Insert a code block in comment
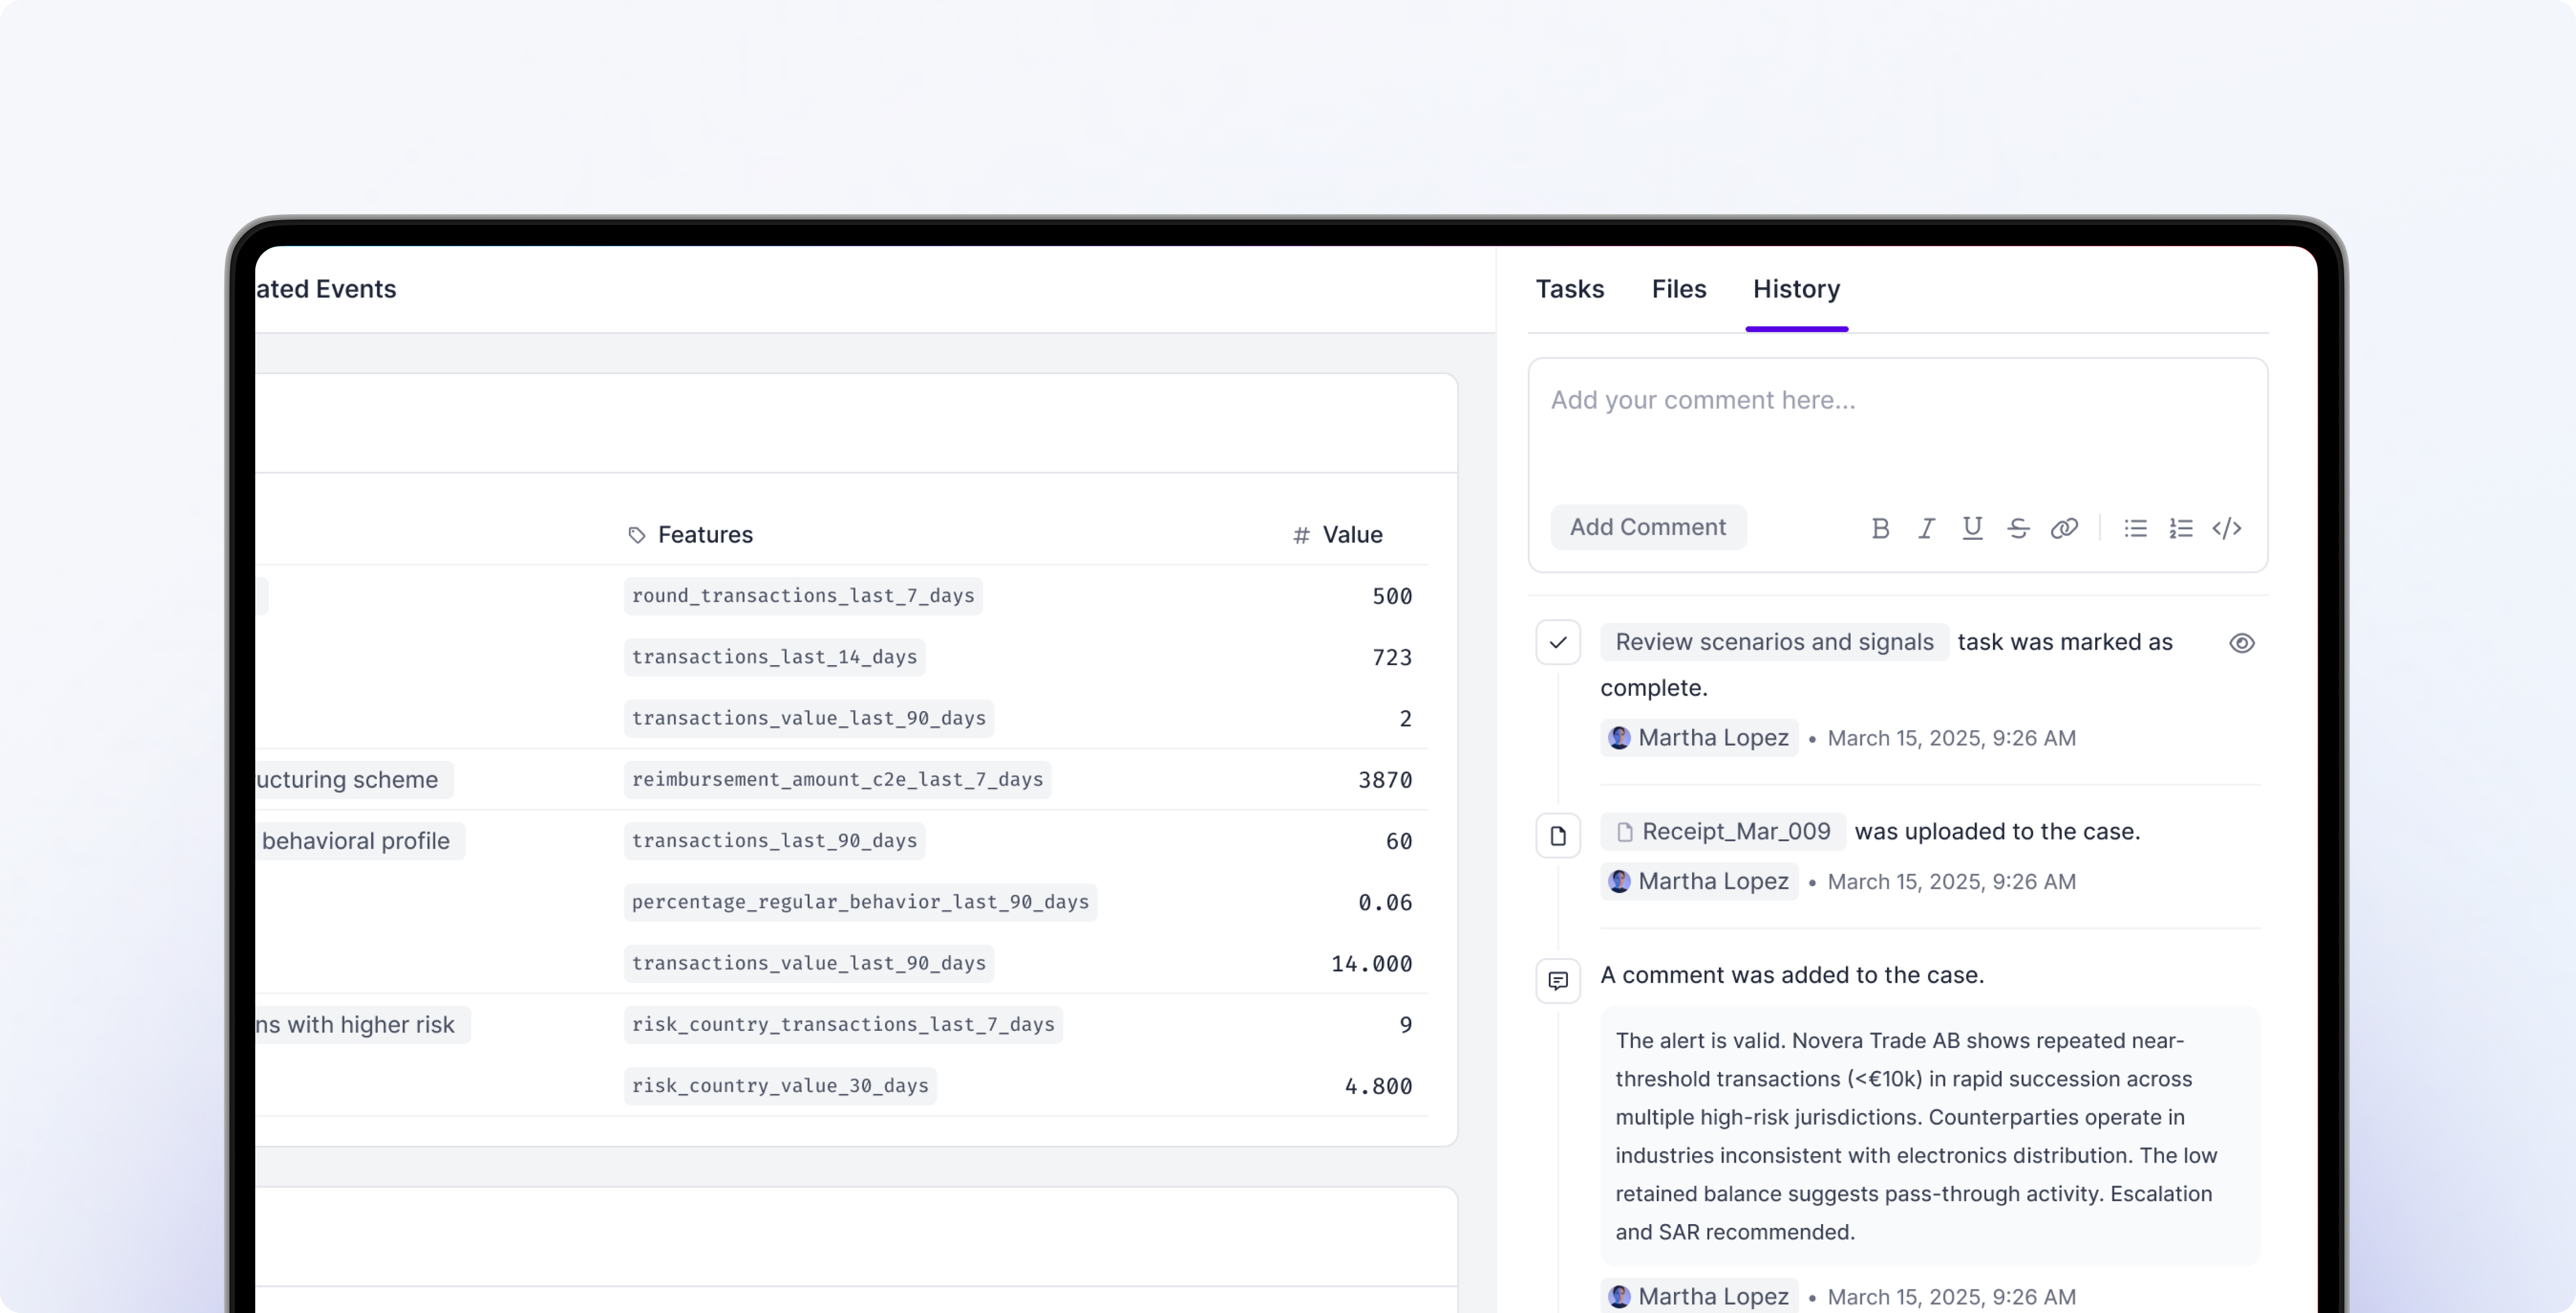 point(2227,528)
